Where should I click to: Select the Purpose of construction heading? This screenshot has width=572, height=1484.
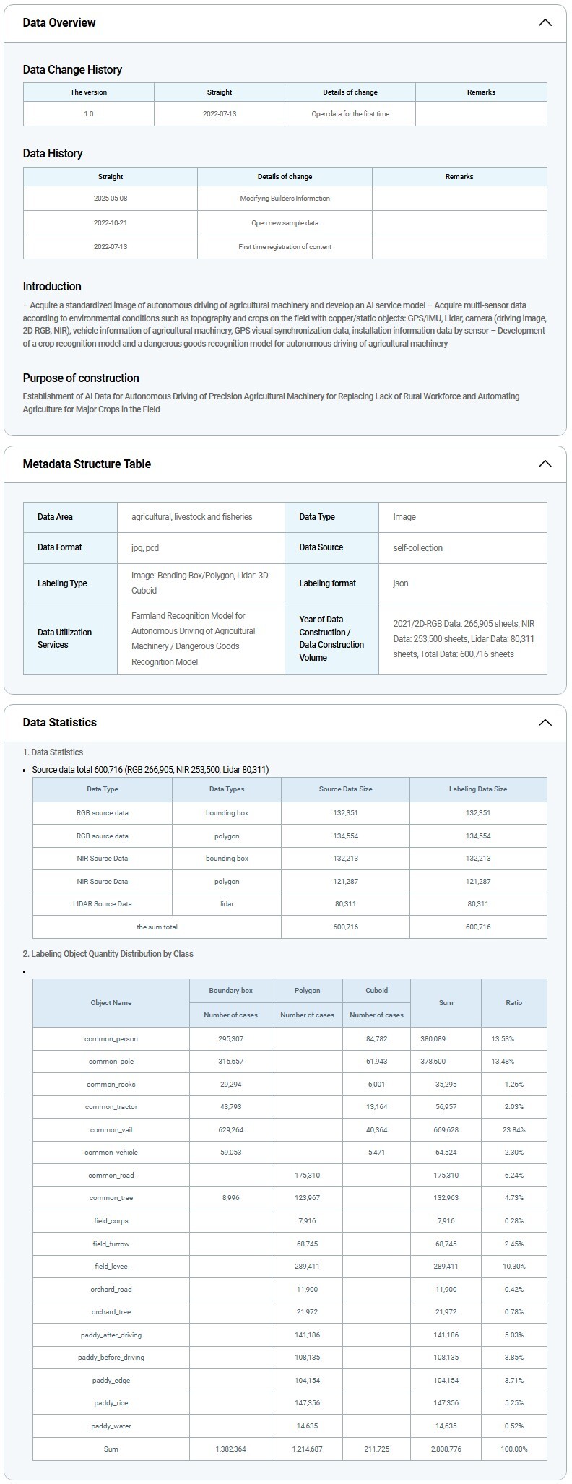click(x=81, y=378)
